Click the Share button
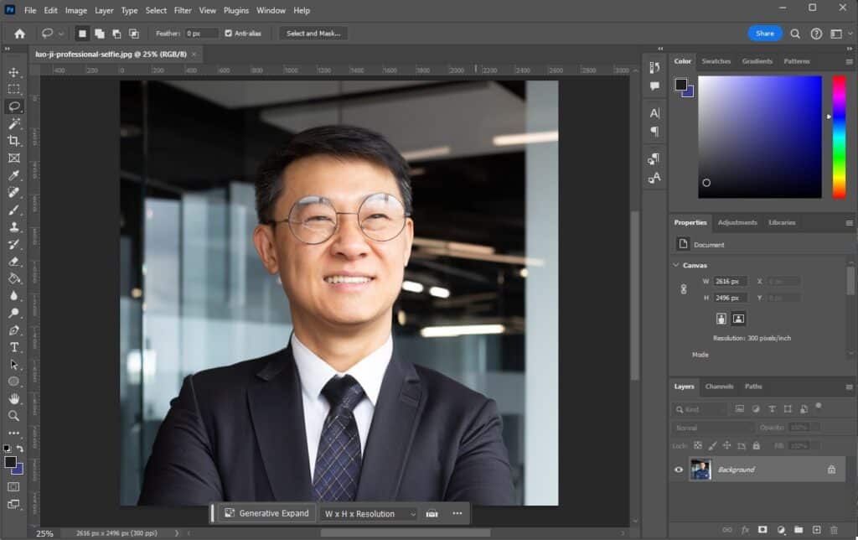Image resolution: width=858 pixels, height=540 pixels. pos(764,34)
